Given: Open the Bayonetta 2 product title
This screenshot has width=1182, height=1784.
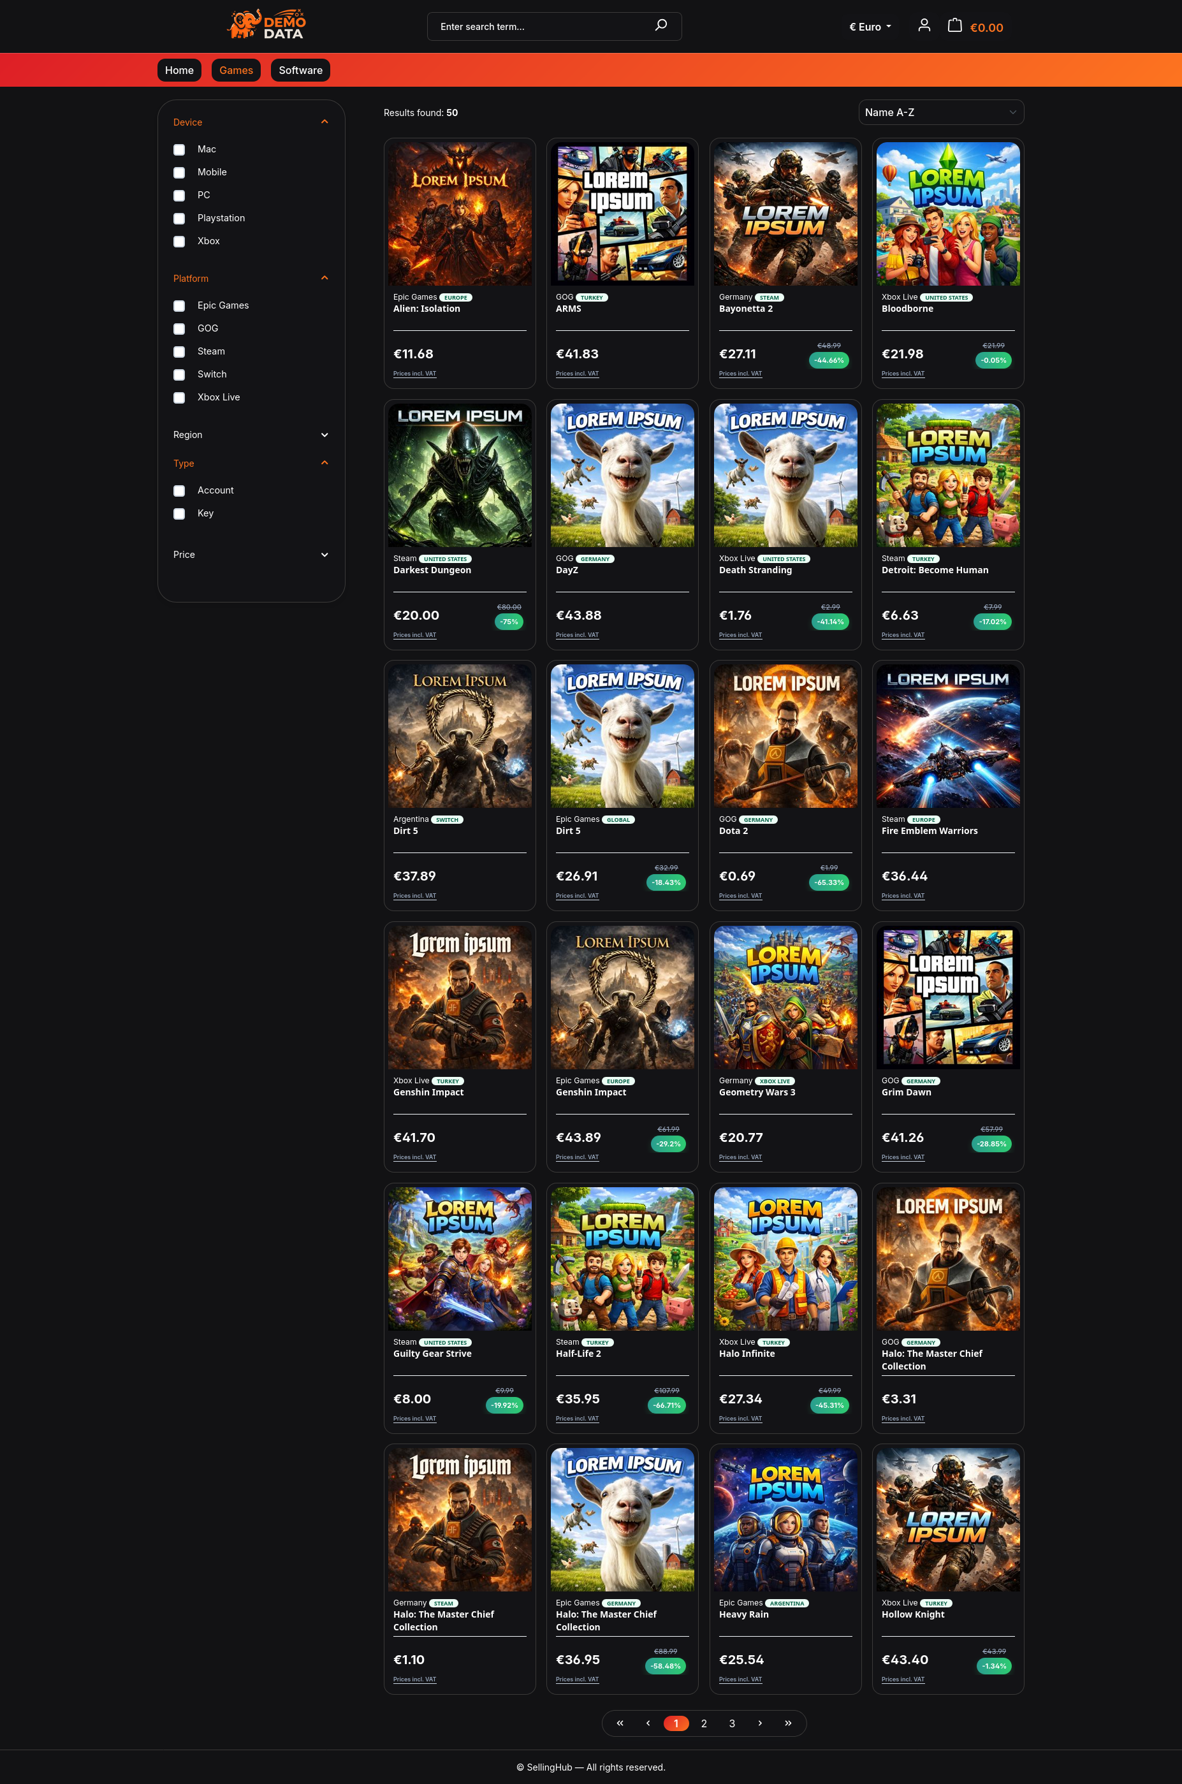Looking at the screenshot, I should click(x=745, y=308).
